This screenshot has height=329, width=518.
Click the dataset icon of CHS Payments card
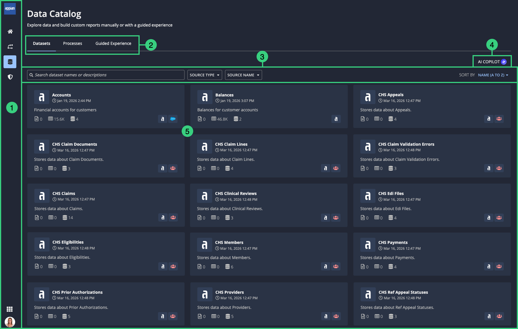tap(368, 245)
